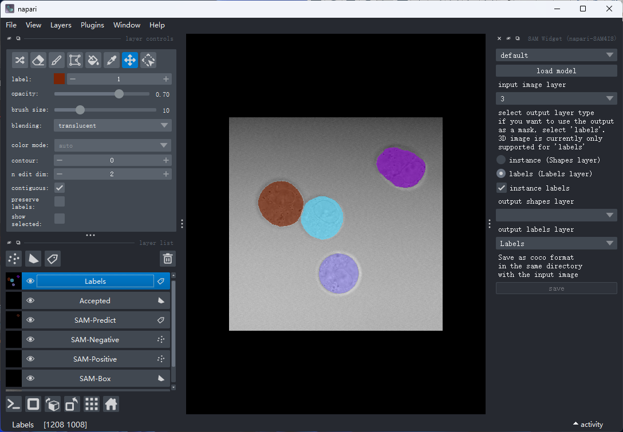The width and height of the screenshot is (623, 432).
Task: Click the opacity slider handle
Action: [x=119, y=94]
